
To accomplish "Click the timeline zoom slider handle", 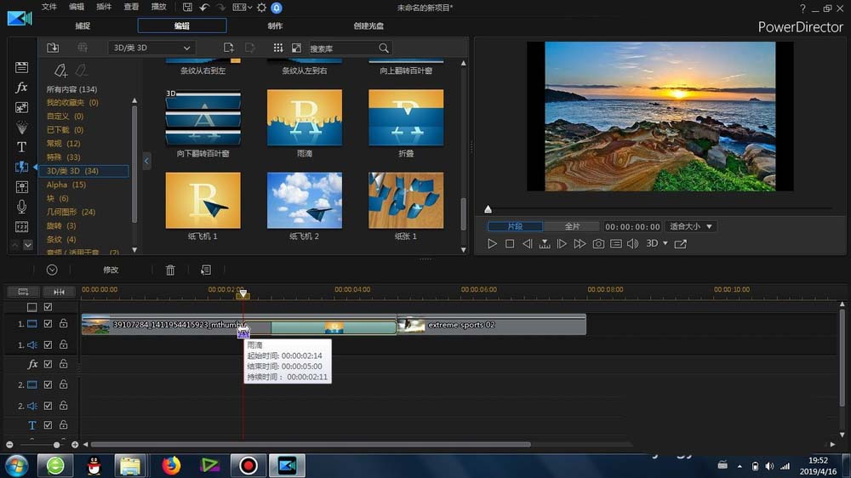I will click(x=57, y=445).
